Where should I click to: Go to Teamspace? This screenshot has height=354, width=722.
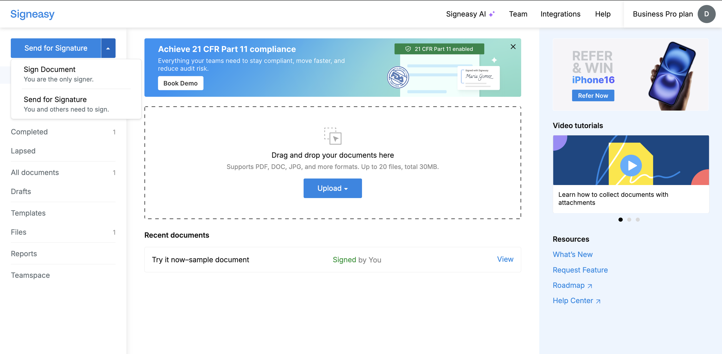click(x=63, y=275)
